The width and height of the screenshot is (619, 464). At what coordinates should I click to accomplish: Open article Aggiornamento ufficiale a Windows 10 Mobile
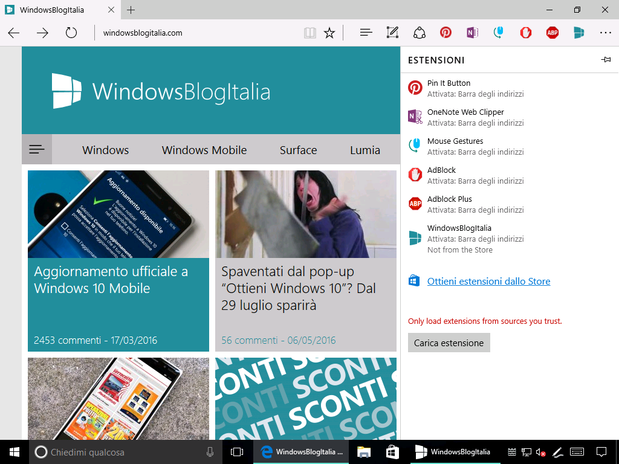click(111, 280)
